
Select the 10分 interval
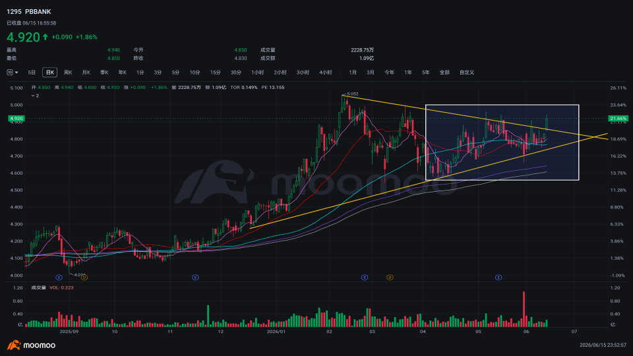coord(195,73)
